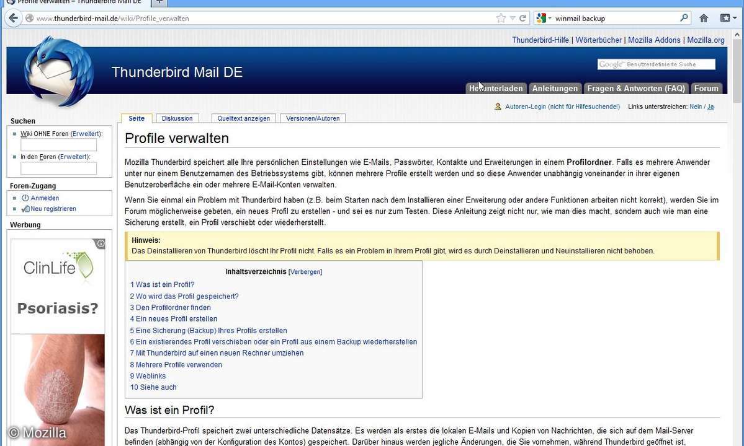Open Erweitert next to Wiki OHNE Foren
The height and width of the screenshot is (446, 744).
[86, 134]
